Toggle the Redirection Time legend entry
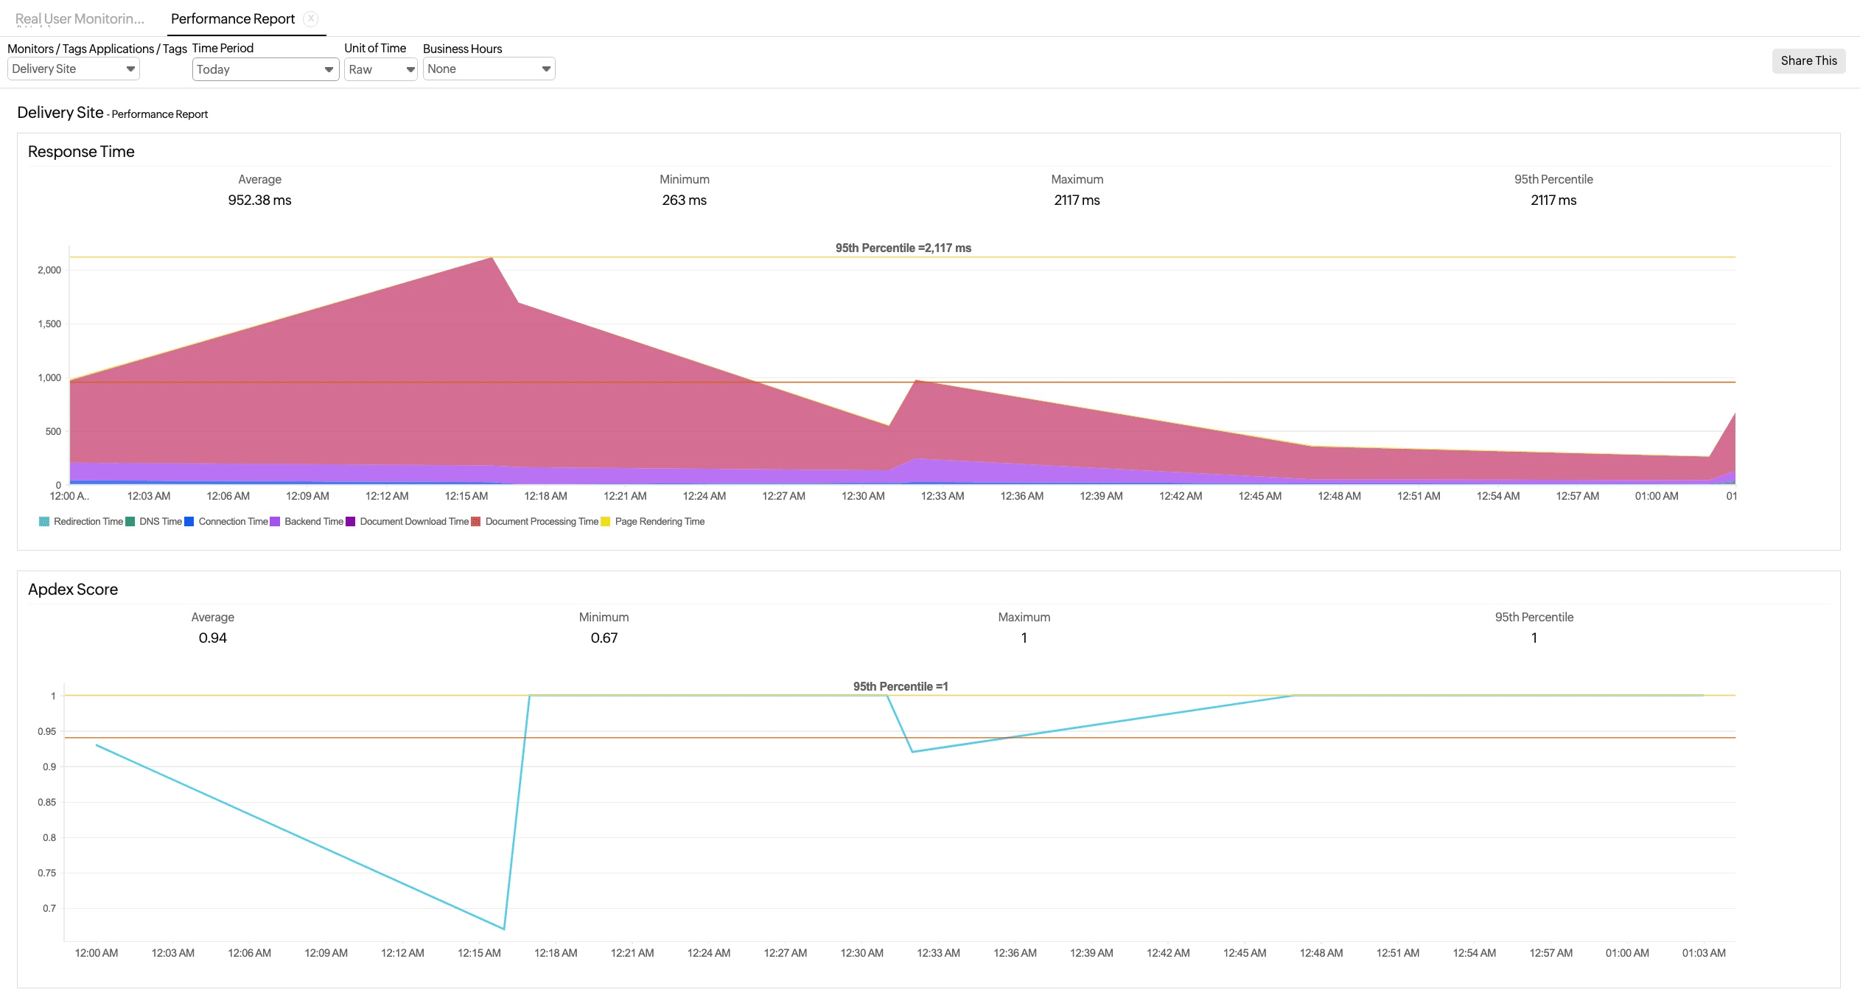 point(81,521)
